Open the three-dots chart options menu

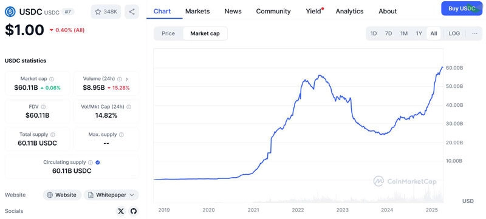[475, 33]
